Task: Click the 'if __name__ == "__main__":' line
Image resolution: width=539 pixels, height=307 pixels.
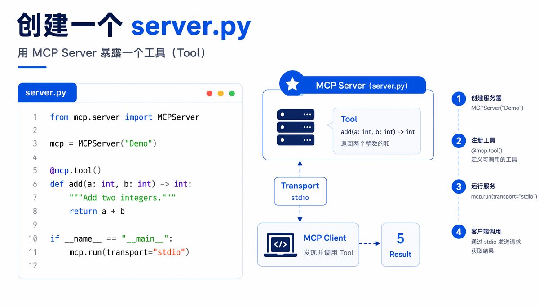Action: point(111,238)
